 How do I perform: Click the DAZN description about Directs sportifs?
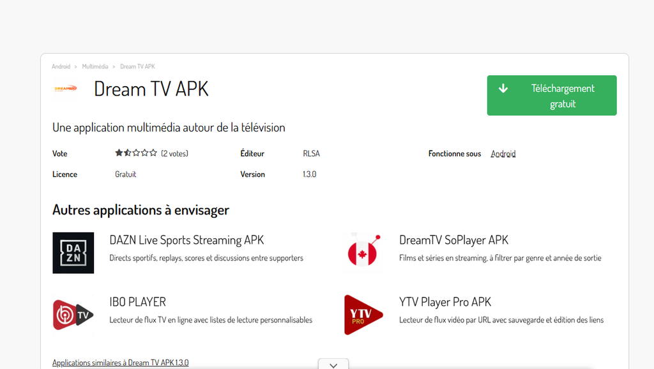click(x=206, y=258)
